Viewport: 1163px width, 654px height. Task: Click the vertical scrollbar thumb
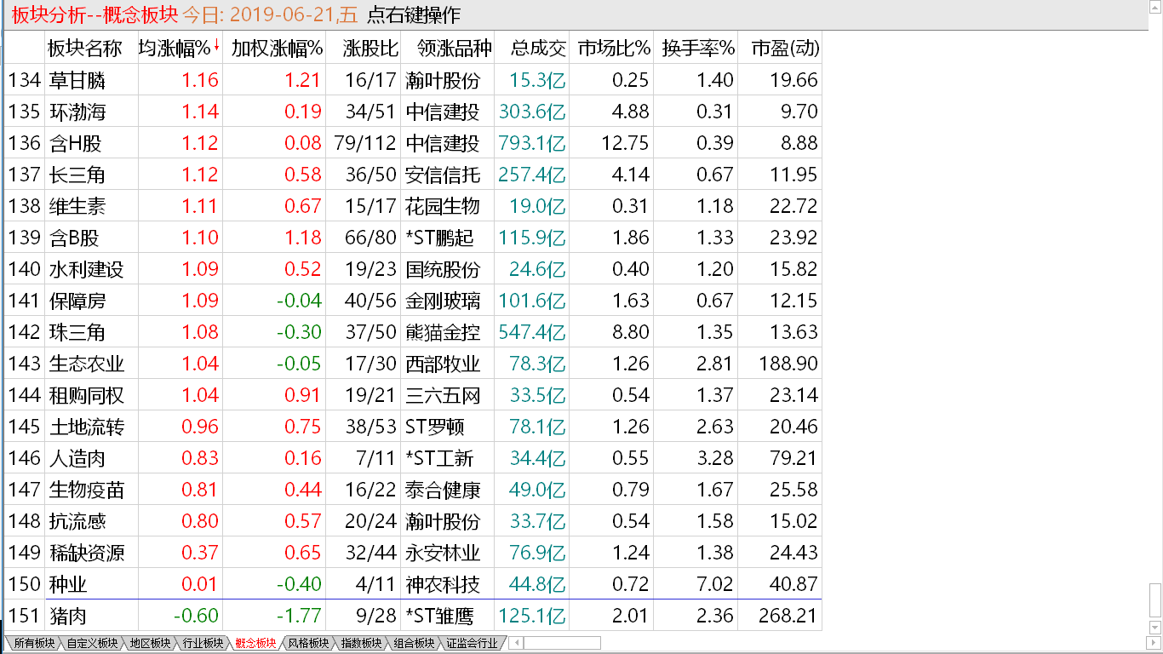[x=1155, y=602]
